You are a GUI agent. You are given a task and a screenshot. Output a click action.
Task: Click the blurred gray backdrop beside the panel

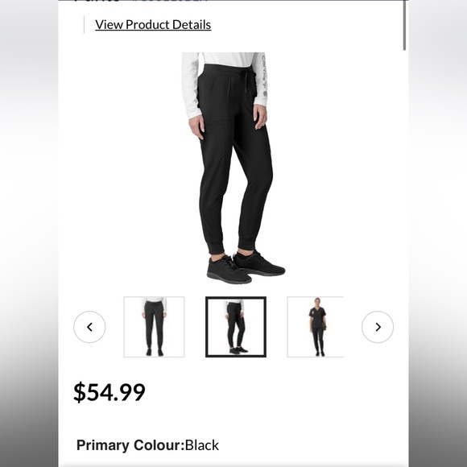[29, 233]
